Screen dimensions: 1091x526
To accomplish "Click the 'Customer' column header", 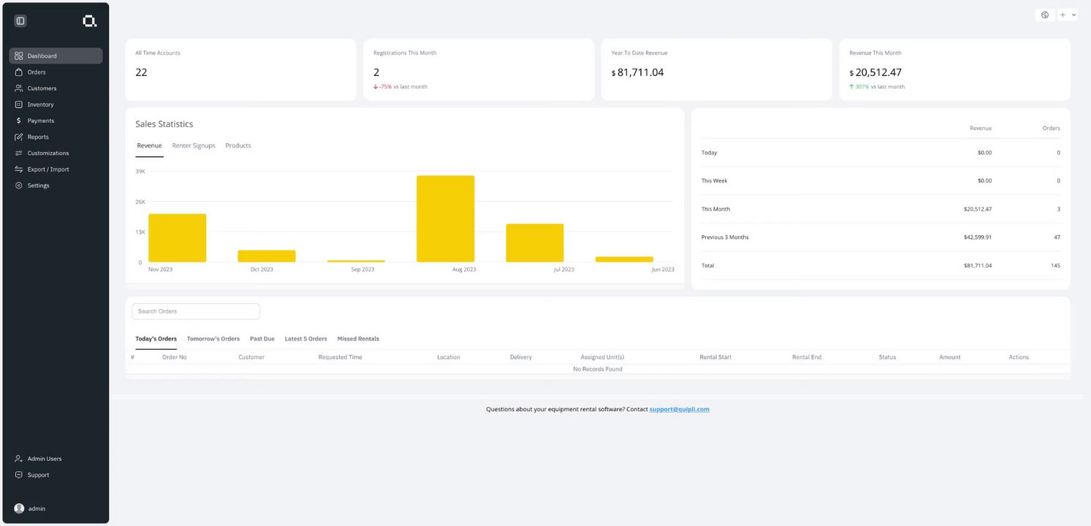I will (251, 357).
